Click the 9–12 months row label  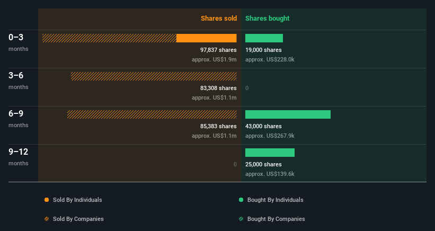tap(19, 157)
